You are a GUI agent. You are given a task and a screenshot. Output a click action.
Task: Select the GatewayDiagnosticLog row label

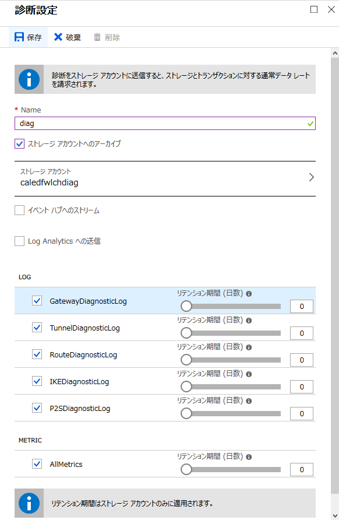[88, 301]
